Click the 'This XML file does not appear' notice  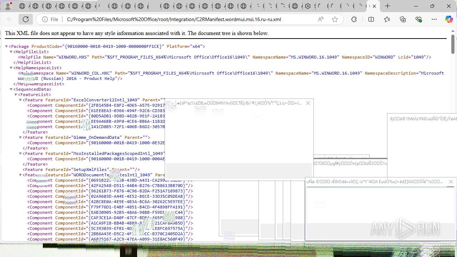pos(137,33)
